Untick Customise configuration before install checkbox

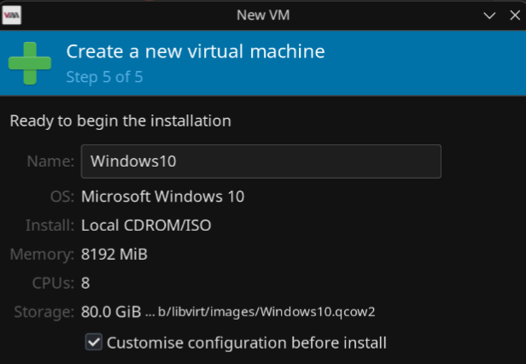94,342
